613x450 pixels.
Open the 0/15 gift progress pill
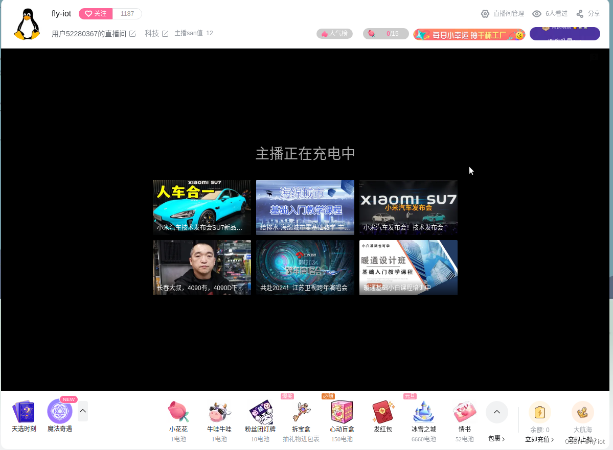(x=385, y=34)
